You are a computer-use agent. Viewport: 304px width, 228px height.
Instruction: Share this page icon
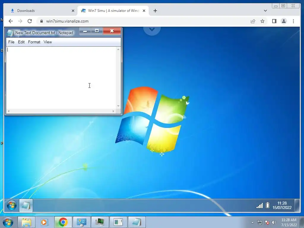(253, 21)
